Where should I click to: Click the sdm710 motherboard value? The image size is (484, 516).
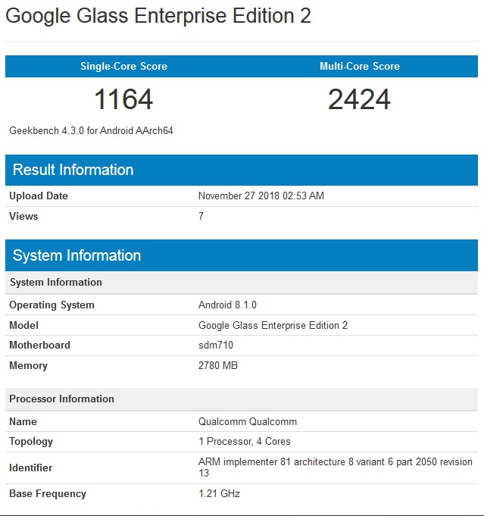click(x=216, y=345)
